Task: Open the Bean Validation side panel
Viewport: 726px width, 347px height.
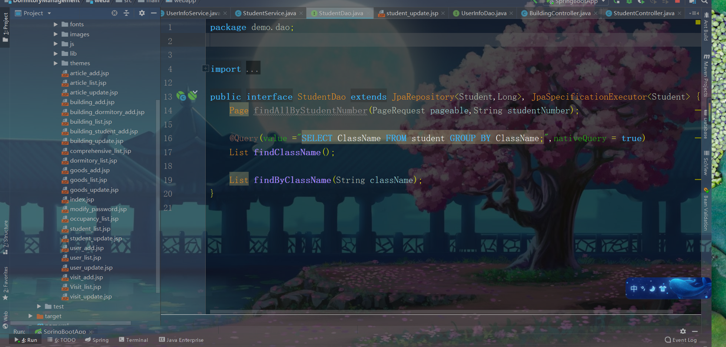Action: pyautogui.click(x=706, y=210)
